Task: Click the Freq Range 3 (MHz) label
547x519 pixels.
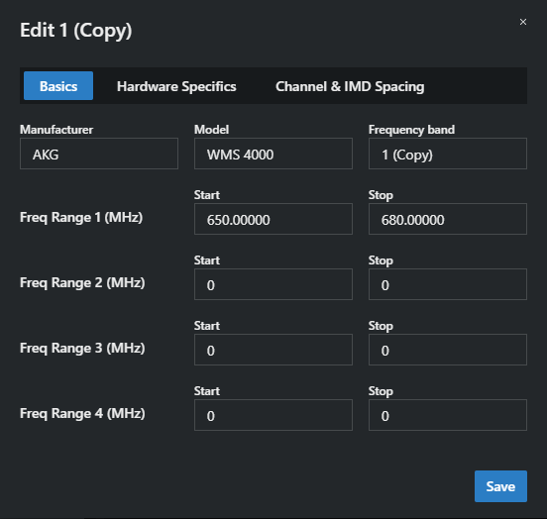Action: (x=82, y=348)
